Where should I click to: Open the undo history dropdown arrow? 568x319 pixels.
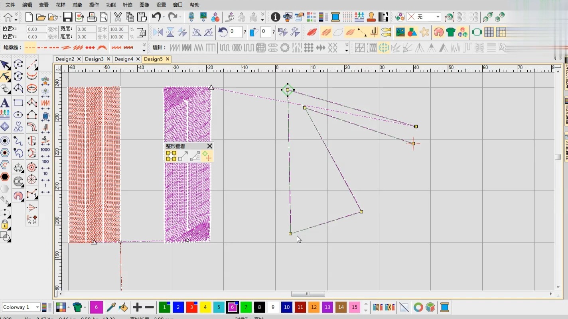click(x=164, y=17)
